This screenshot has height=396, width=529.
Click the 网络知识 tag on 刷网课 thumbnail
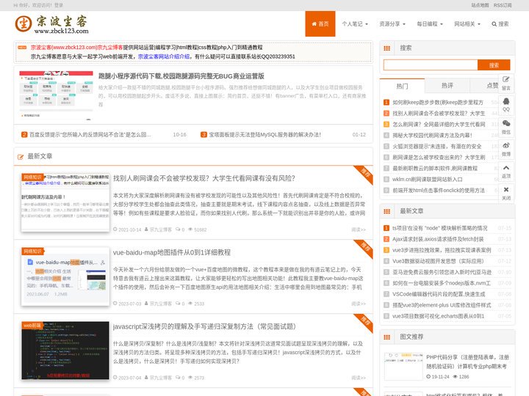[33, 177]
